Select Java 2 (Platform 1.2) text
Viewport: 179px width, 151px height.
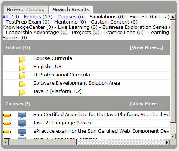pos(58,91)
